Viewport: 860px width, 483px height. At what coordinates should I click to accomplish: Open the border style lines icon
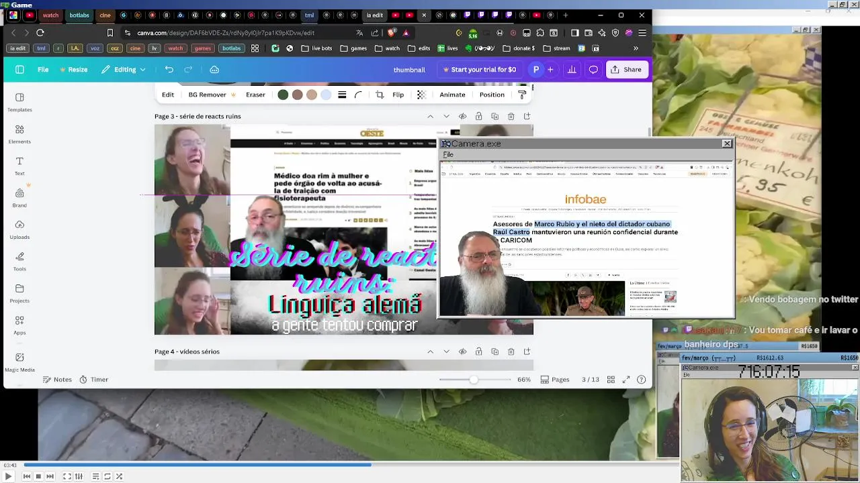pos(342,95)
